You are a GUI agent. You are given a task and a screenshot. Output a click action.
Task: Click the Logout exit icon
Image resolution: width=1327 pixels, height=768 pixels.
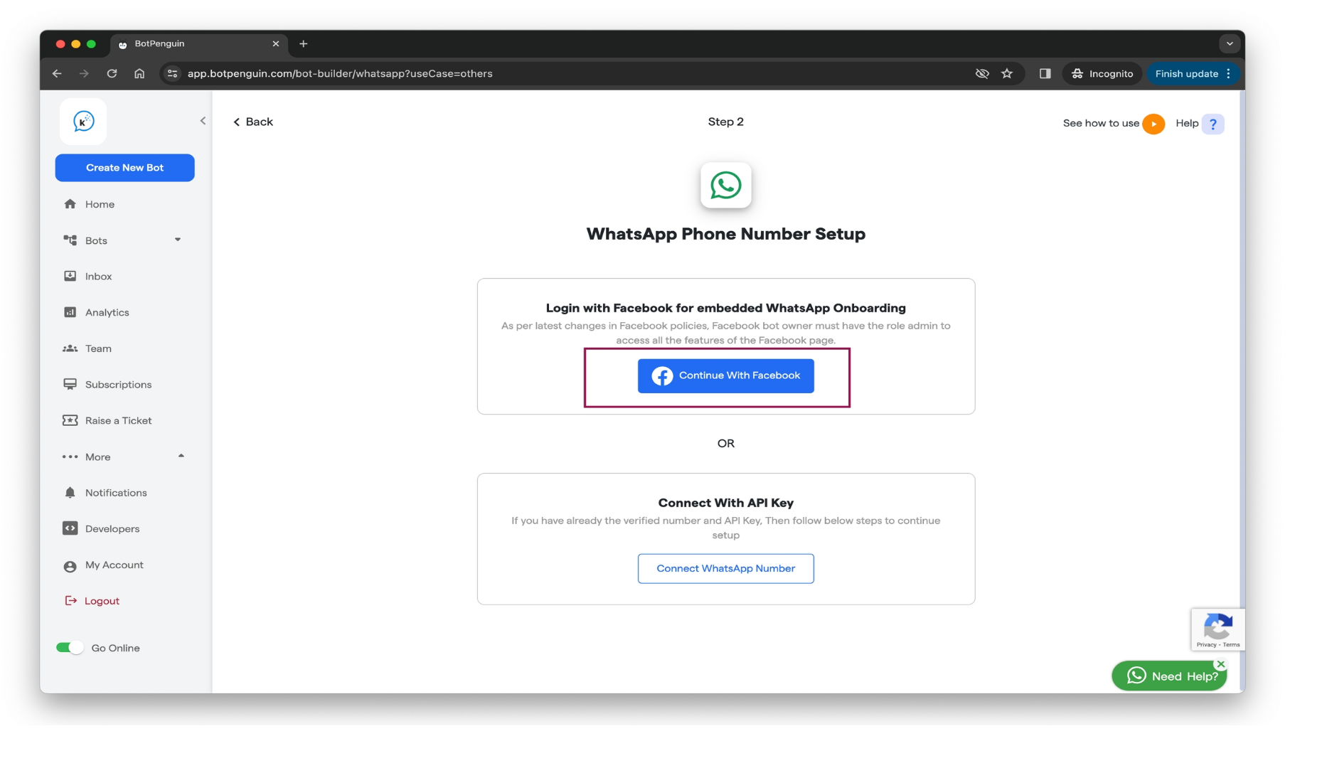[70, 601]
